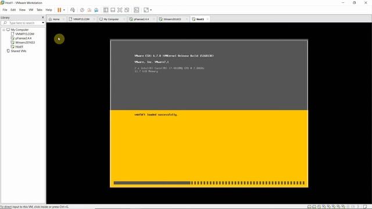Switch to the Home tab

click(x=56, y=19)
